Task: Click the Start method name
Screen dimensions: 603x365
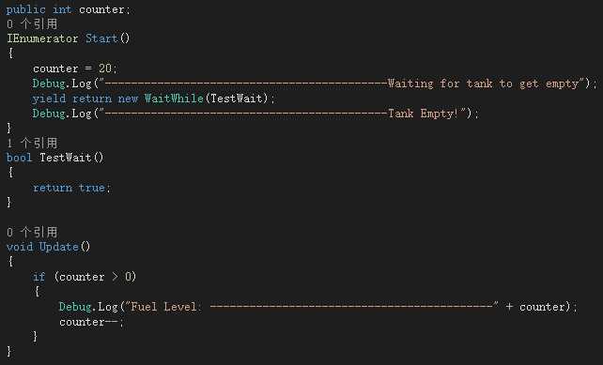Action: [101, 38]
